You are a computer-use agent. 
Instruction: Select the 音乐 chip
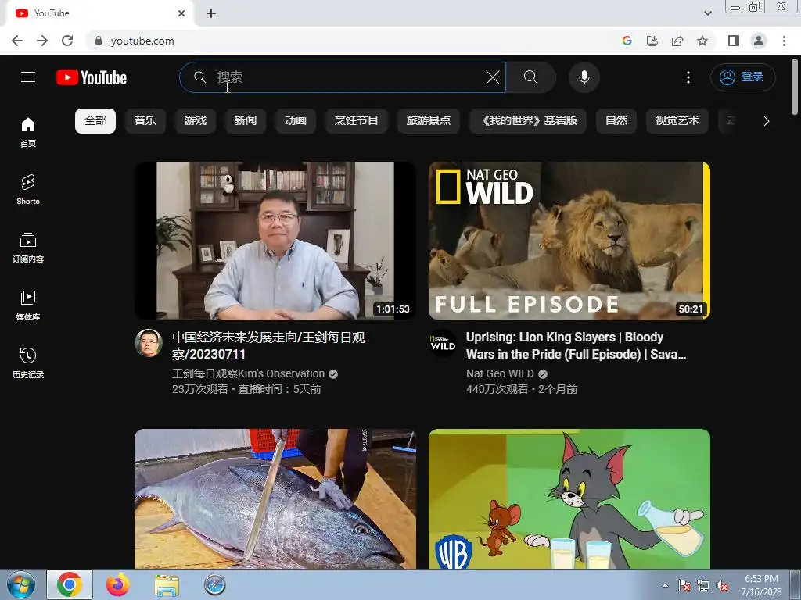(x=145, y=121)
